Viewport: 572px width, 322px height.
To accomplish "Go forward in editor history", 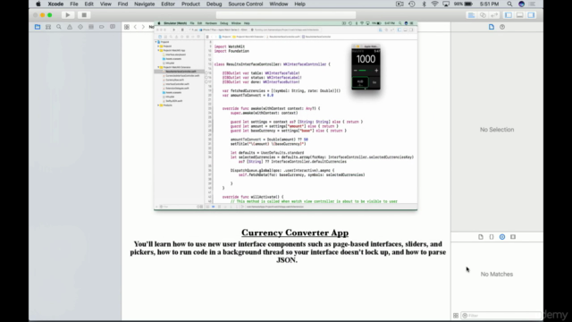I will (143, 27).
